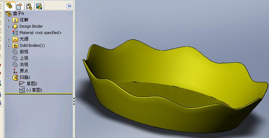Open the PropertyManager tab
The height and width of the screenshot is (138, 269).
coord(19,6)
